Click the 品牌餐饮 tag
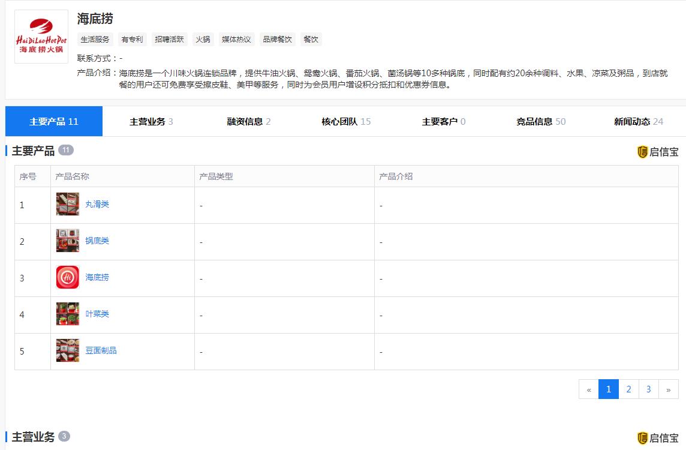This screenshot has height=450, width=686. (278, 40)
